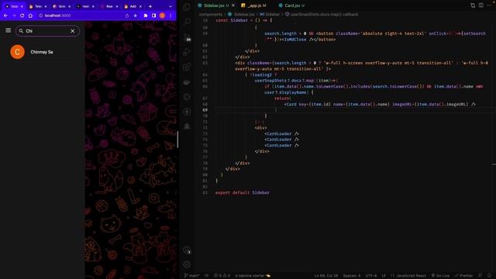Open notifications bell in status bar
The width and height of the screenshot is (496, 279).
(489, 276)
